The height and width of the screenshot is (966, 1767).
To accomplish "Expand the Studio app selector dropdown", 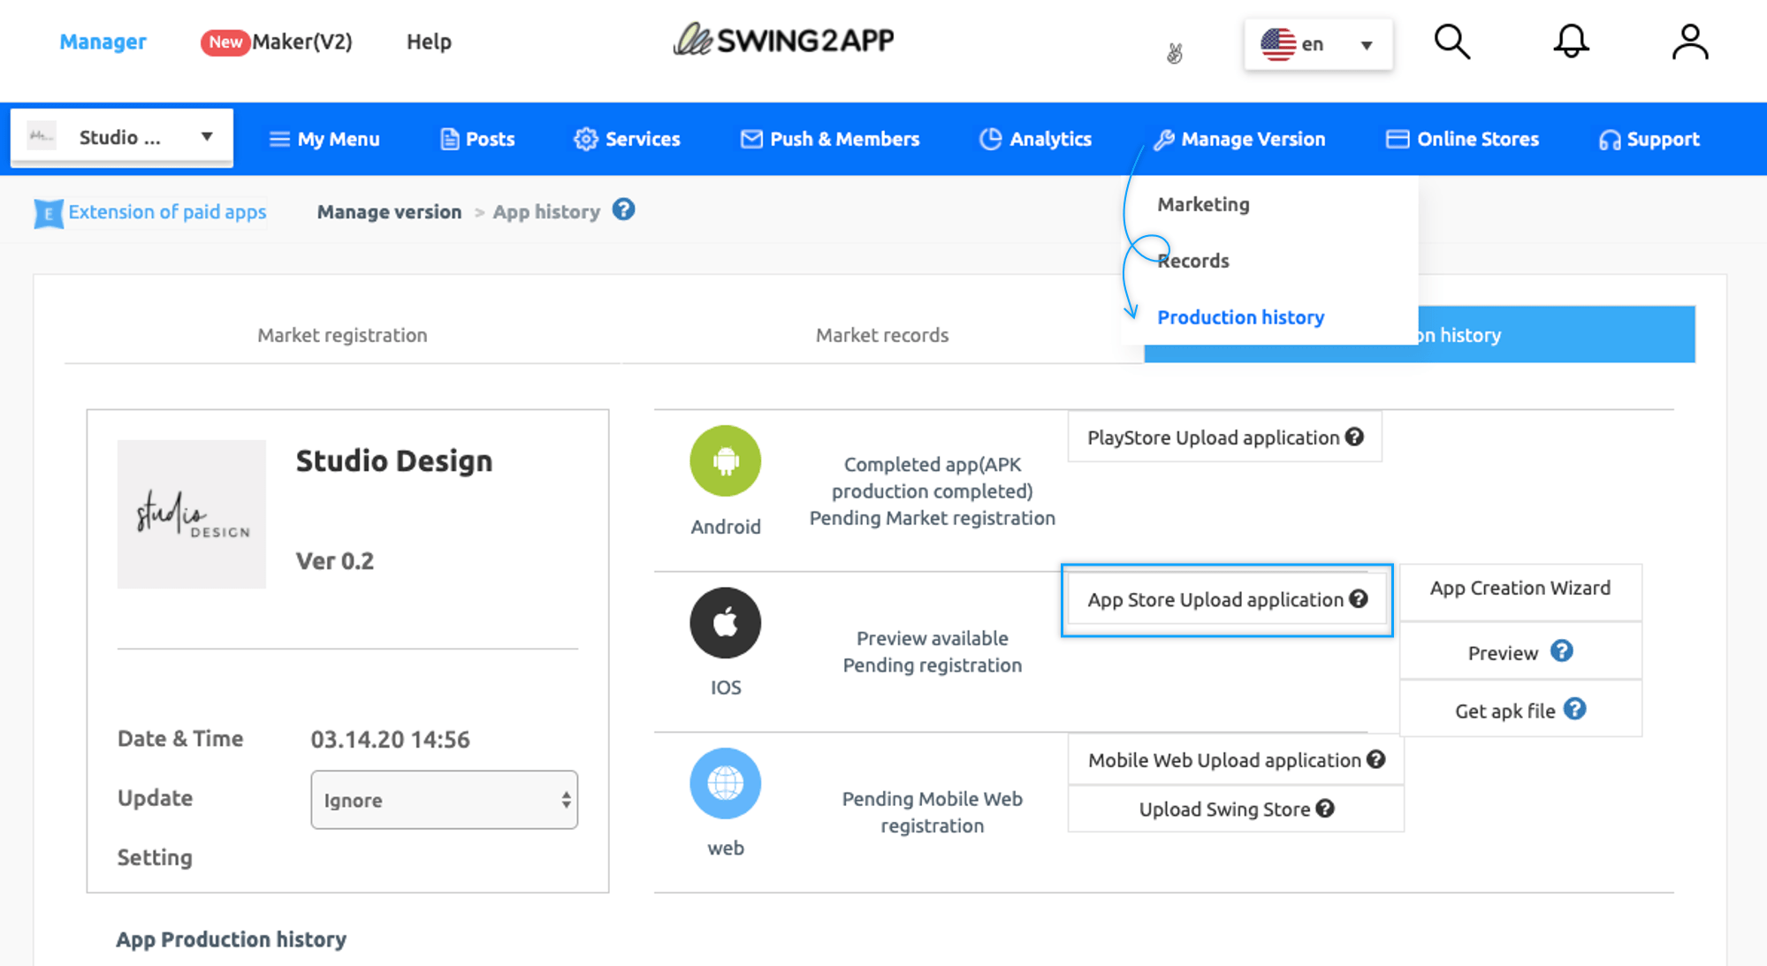I will (122, 137).
